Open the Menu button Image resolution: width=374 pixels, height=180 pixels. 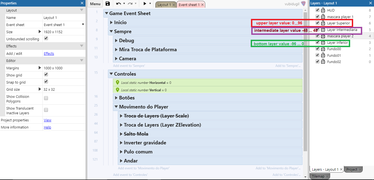[95, 4]
